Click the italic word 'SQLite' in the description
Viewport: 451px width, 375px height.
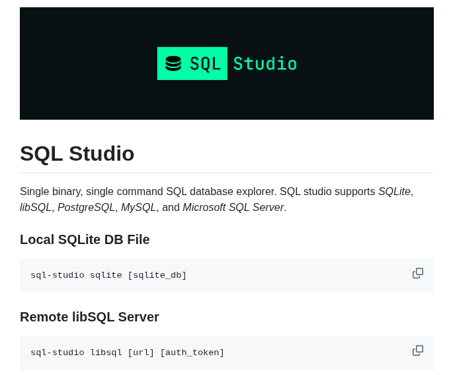coord(394,192)
